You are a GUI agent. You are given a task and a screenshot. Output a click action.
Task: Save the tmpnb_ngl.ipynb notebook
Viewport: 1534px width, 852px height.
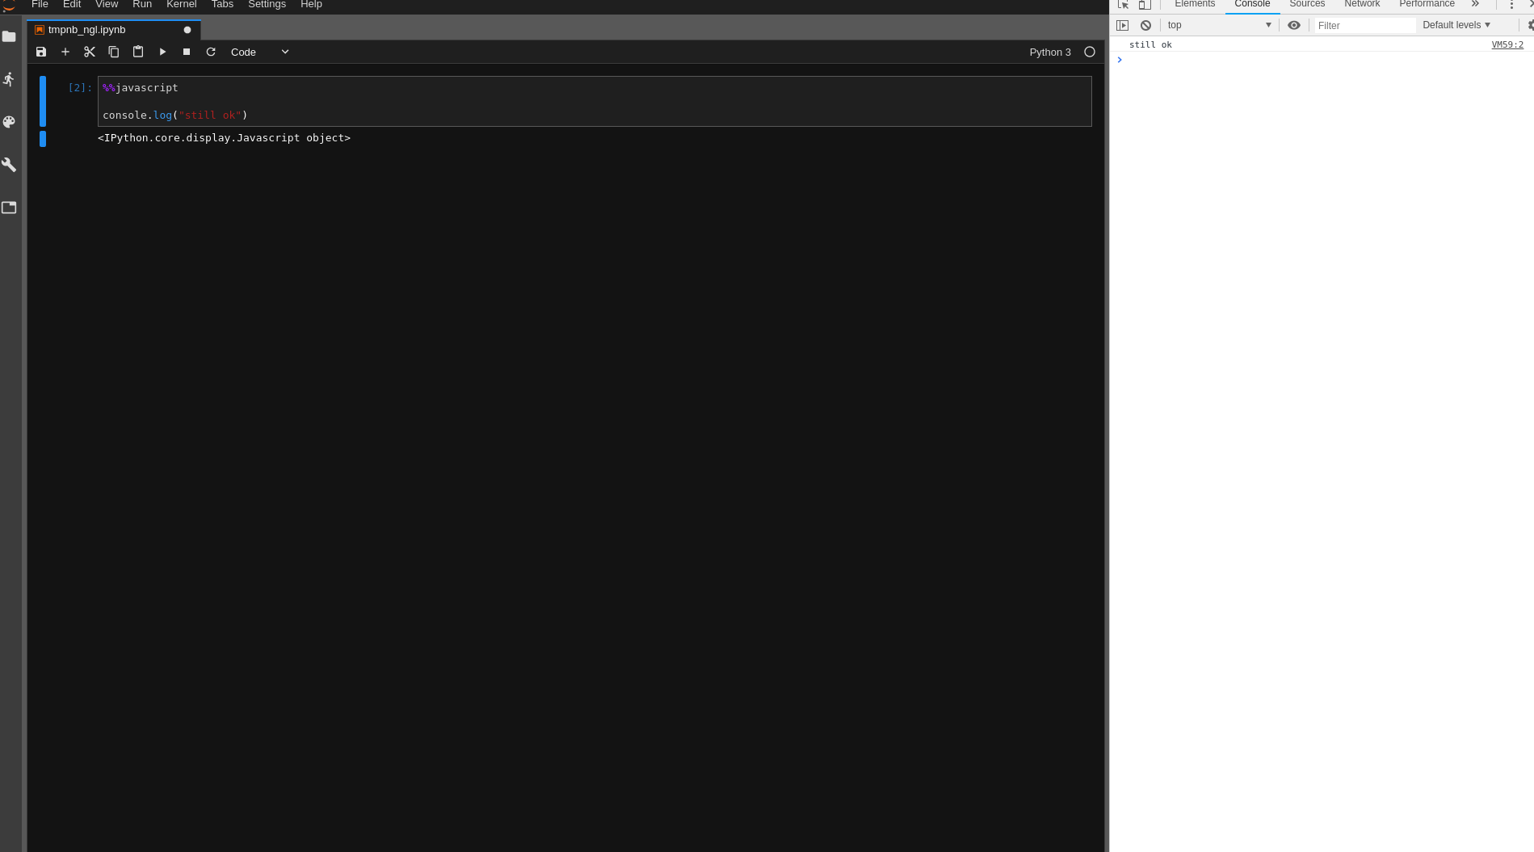point(40,52)
